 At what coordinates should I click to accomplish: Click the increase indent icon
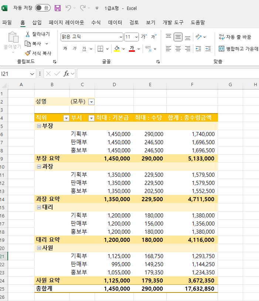pos(208,48)
